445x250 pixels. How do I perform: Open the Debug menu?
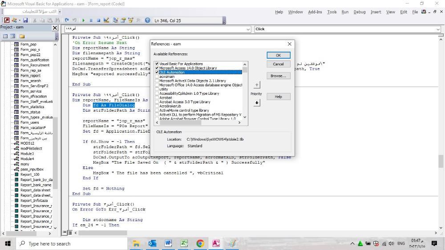(360, 12)
